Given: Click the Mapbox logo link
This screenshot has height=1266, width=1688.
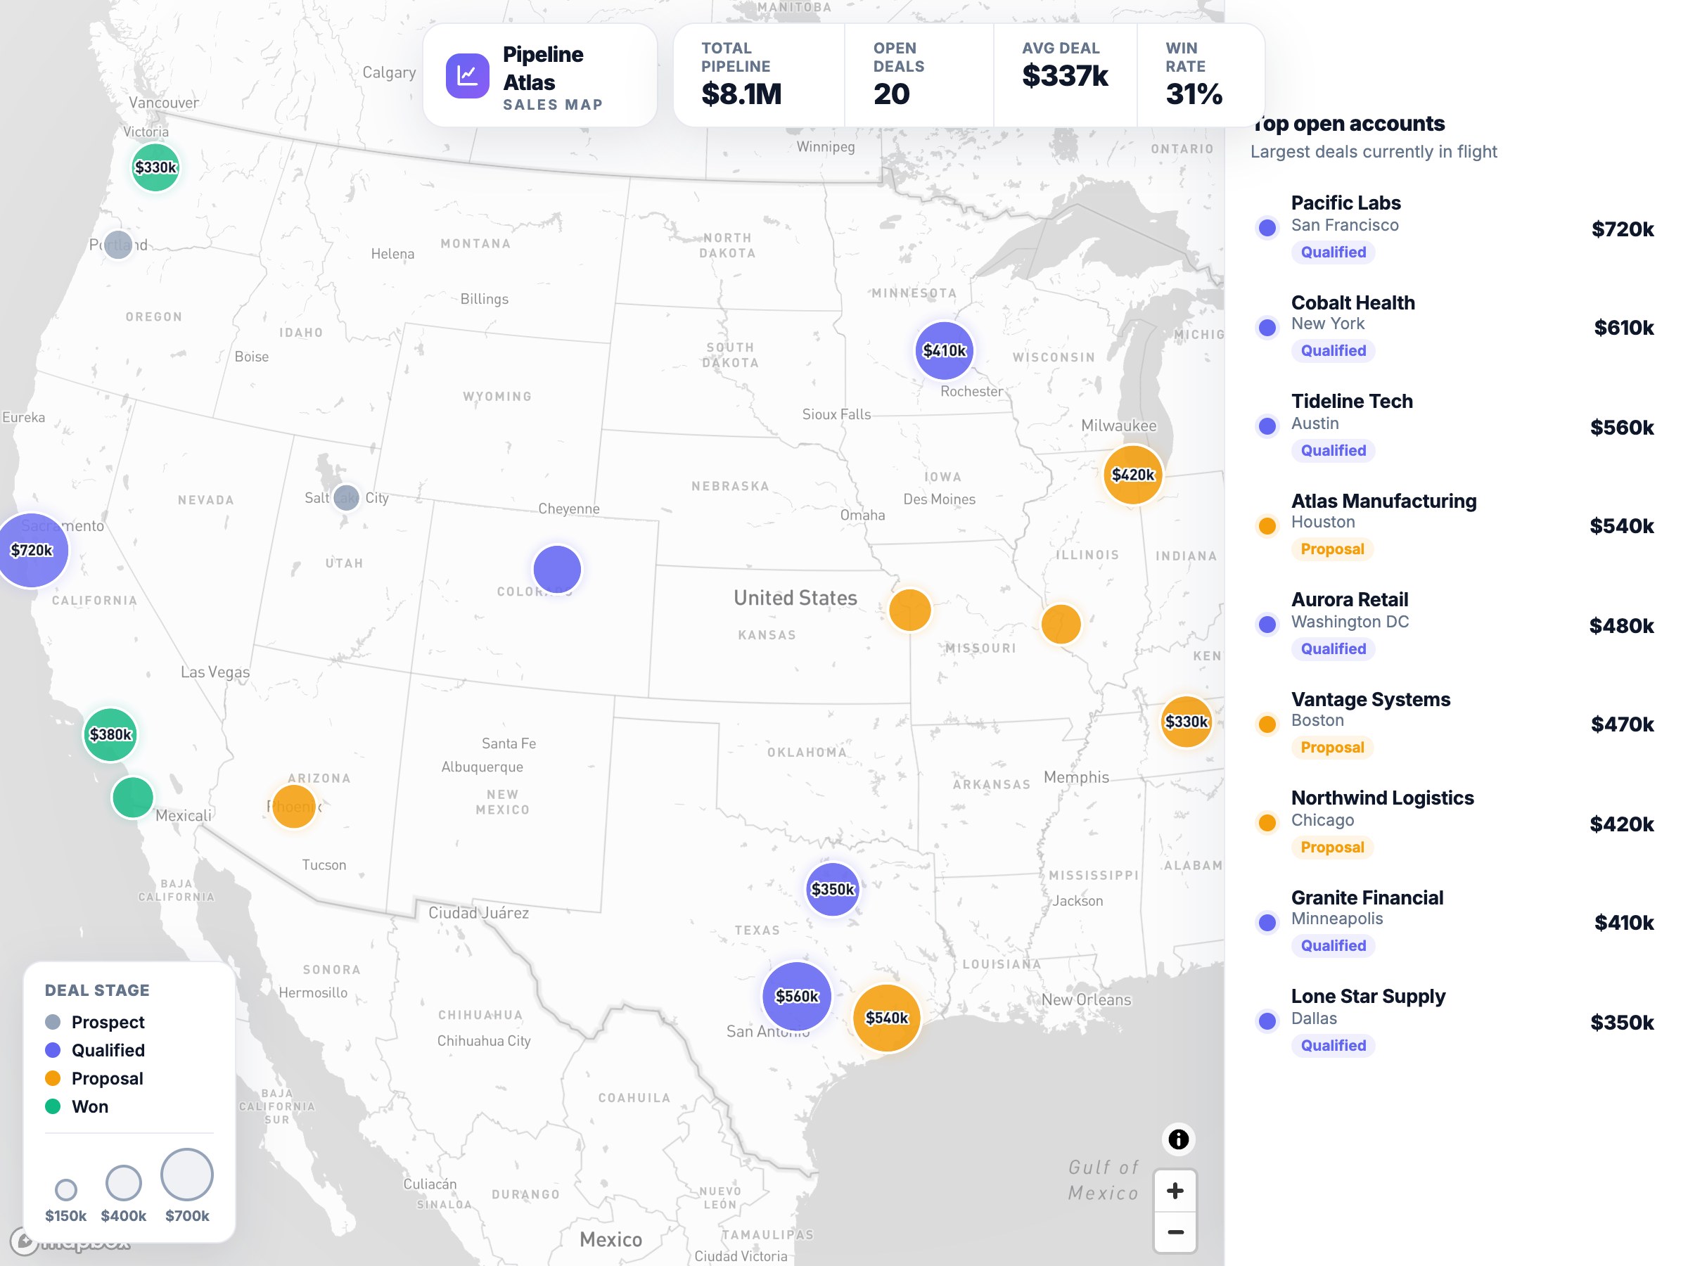Looking at the screenshot, I should pyautogui.click(x=70, y=1241).
